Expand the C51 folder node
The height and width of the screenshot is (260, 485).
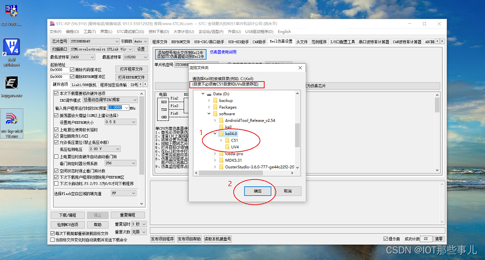coord(221,140)
